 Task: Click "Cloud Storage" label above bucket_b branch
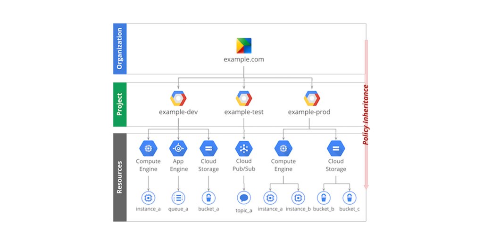[336, 165]
